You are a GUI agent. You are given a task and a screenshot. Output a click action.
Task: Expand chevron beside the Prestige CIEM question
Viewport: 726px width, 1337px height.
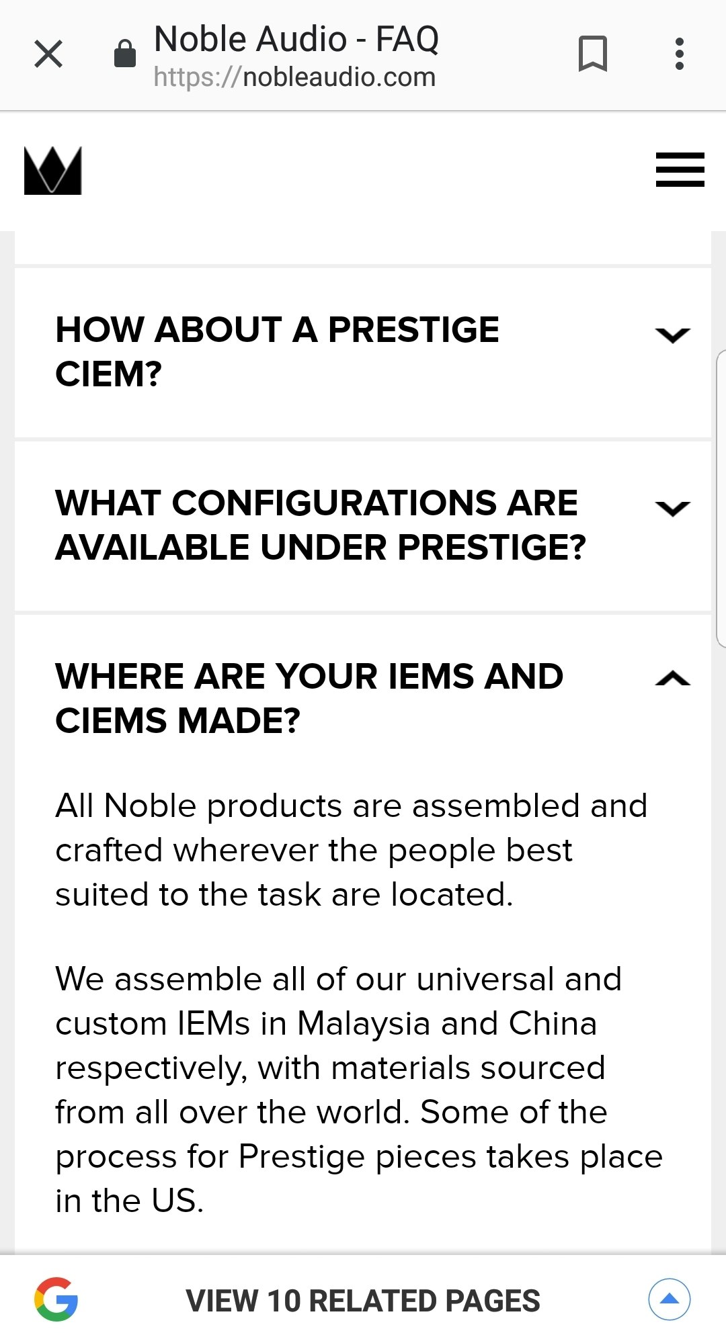[x=672, y=335]
